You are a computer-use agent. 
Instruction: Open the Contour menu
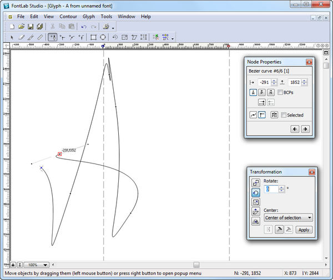point(68,17)
